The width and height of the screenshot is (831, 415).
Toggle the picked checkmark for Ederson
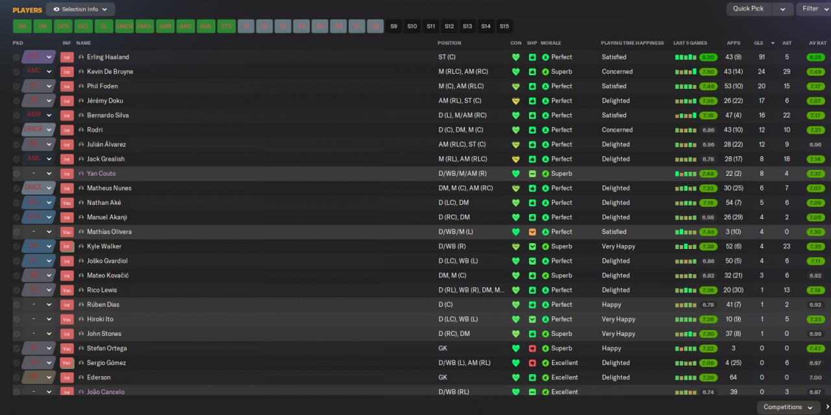(16, 377)
